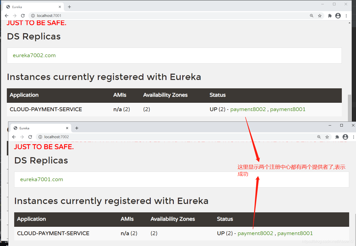Click back arrow in localhost:7002 window

tap(14, 137)
